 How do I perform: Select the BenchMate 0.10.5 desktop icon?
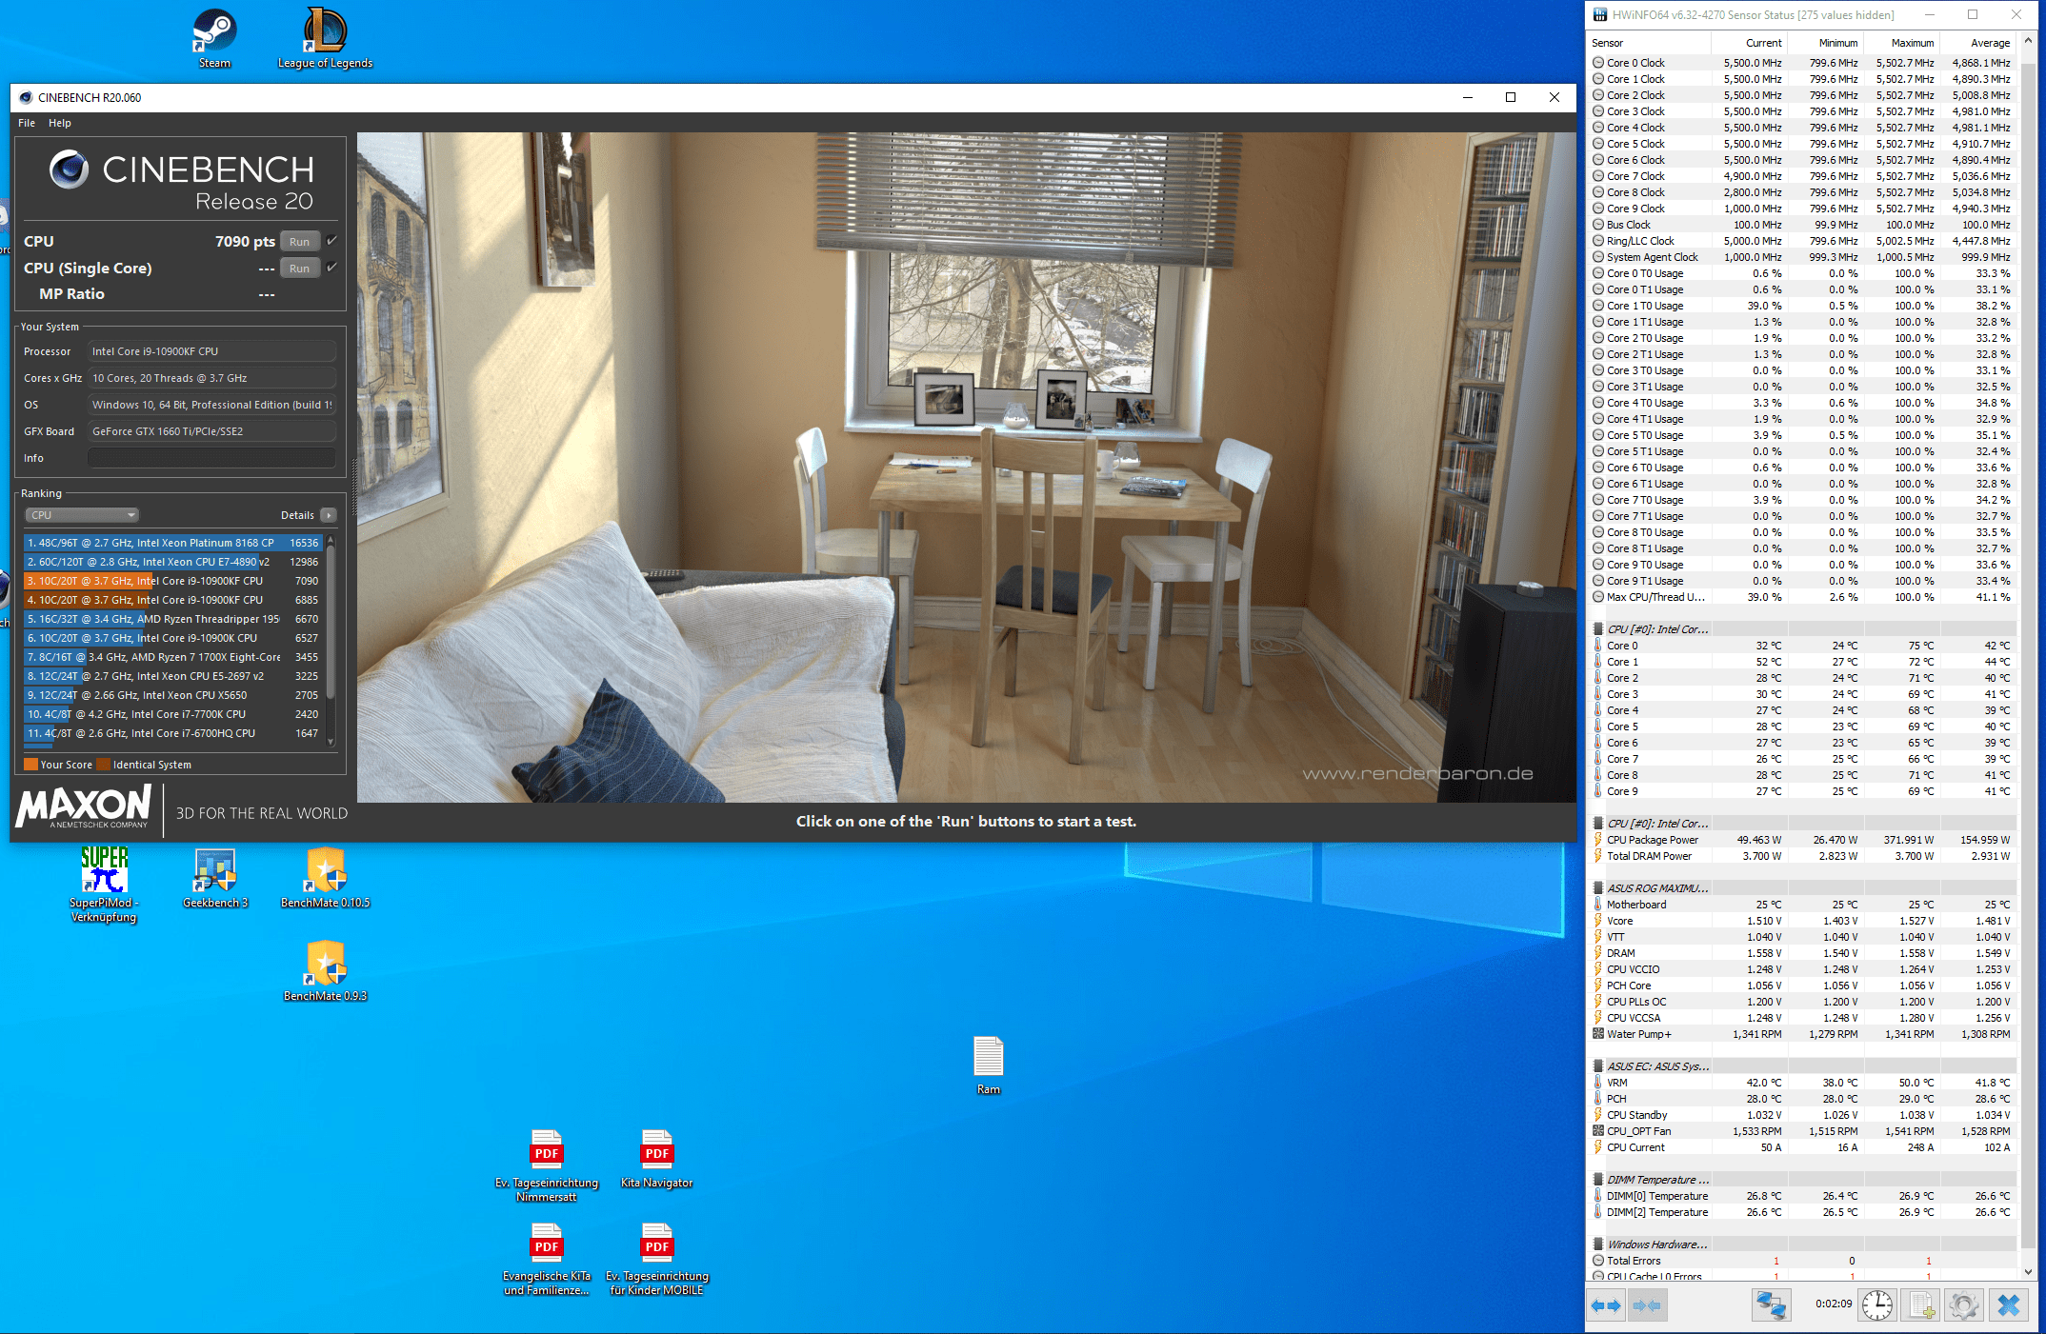coord(325,877)
